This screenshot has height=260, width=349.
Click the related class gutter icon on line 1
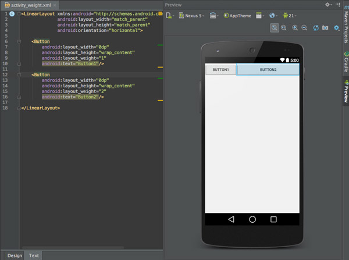(x=12, y=13)
